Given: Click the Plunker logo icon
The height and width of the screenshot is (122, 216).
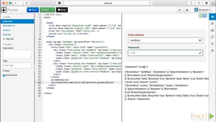Looking at the screenshot, I should point(4,10).
